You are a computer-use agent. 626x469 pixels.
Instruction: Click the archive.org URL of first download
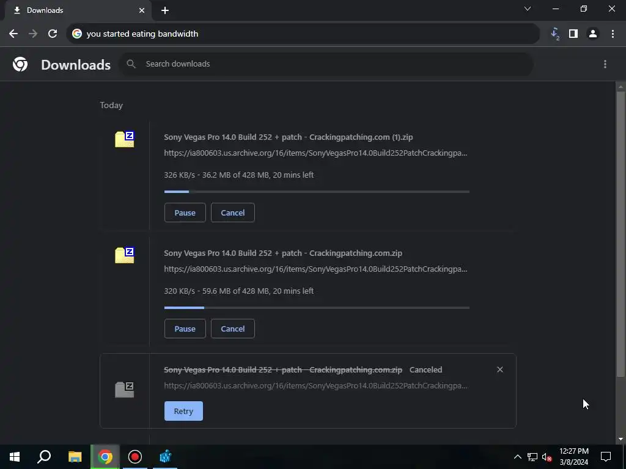coord(315,153)
